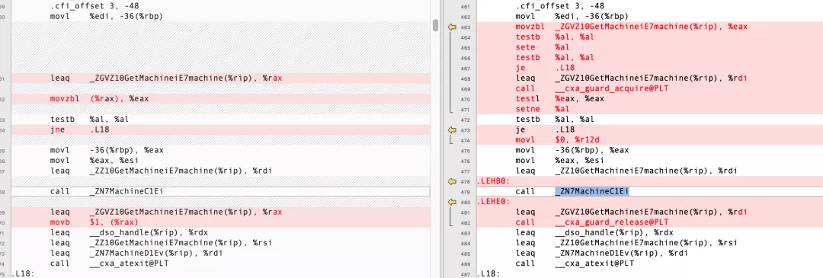Click je .L18 on line 467
This screenshot has height=278, width=823.
(546, 68)
